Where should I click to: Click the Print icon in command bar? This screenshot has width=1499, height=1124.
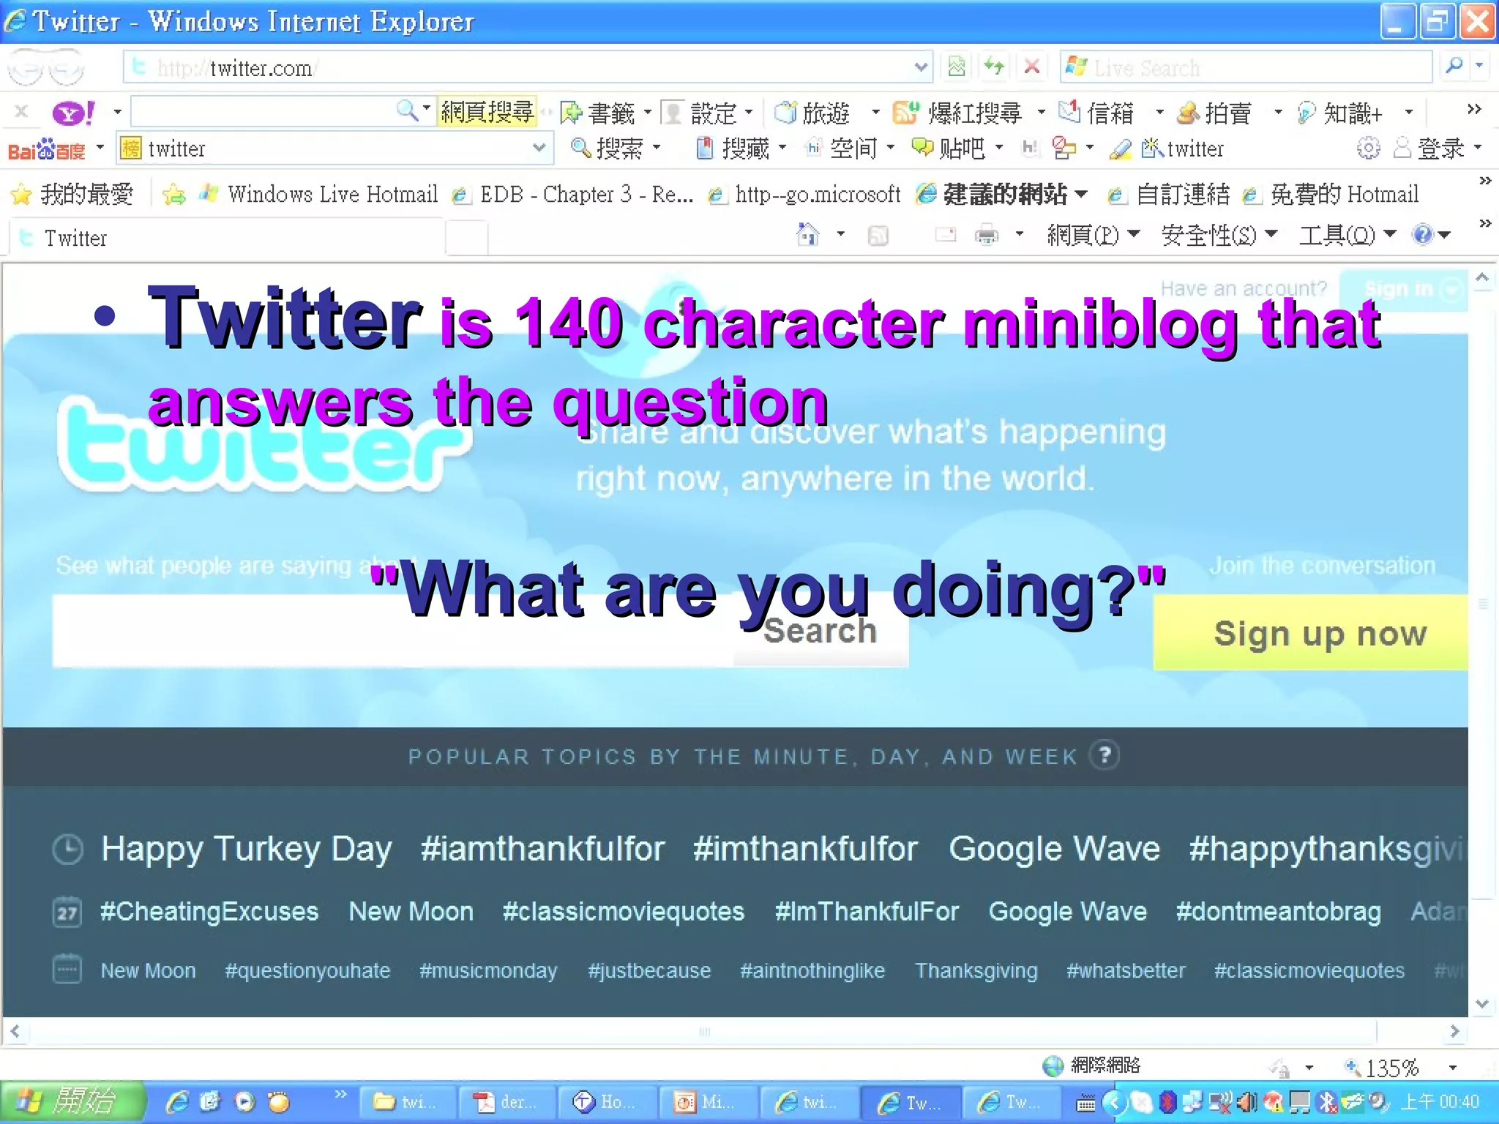point(987,235)
